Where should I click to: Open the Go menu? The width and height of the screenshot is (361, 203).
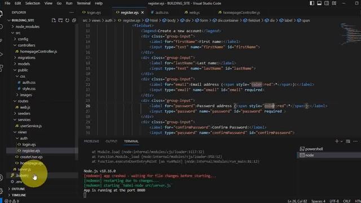tap(59, 3)
